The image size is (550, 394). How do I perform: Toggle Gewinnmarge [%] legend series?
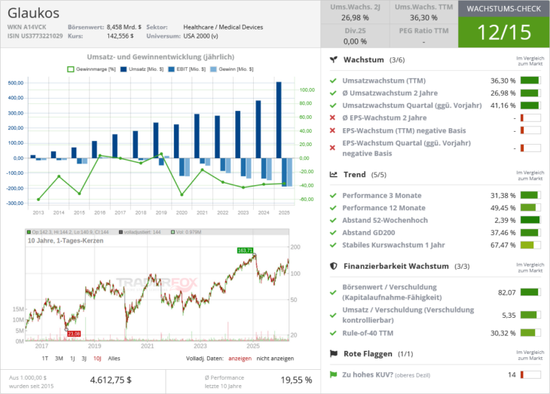[x=91, y=69]
